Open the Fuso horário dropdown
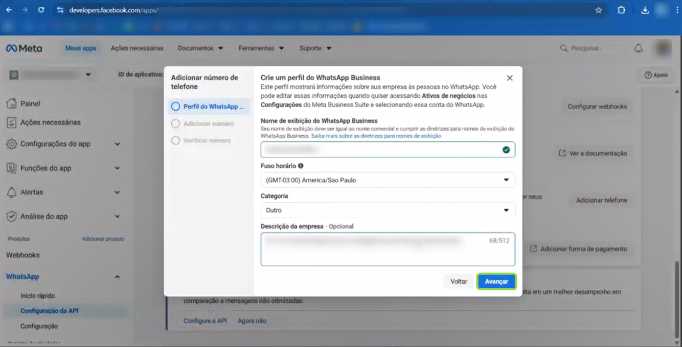 [x=388, y=180]
